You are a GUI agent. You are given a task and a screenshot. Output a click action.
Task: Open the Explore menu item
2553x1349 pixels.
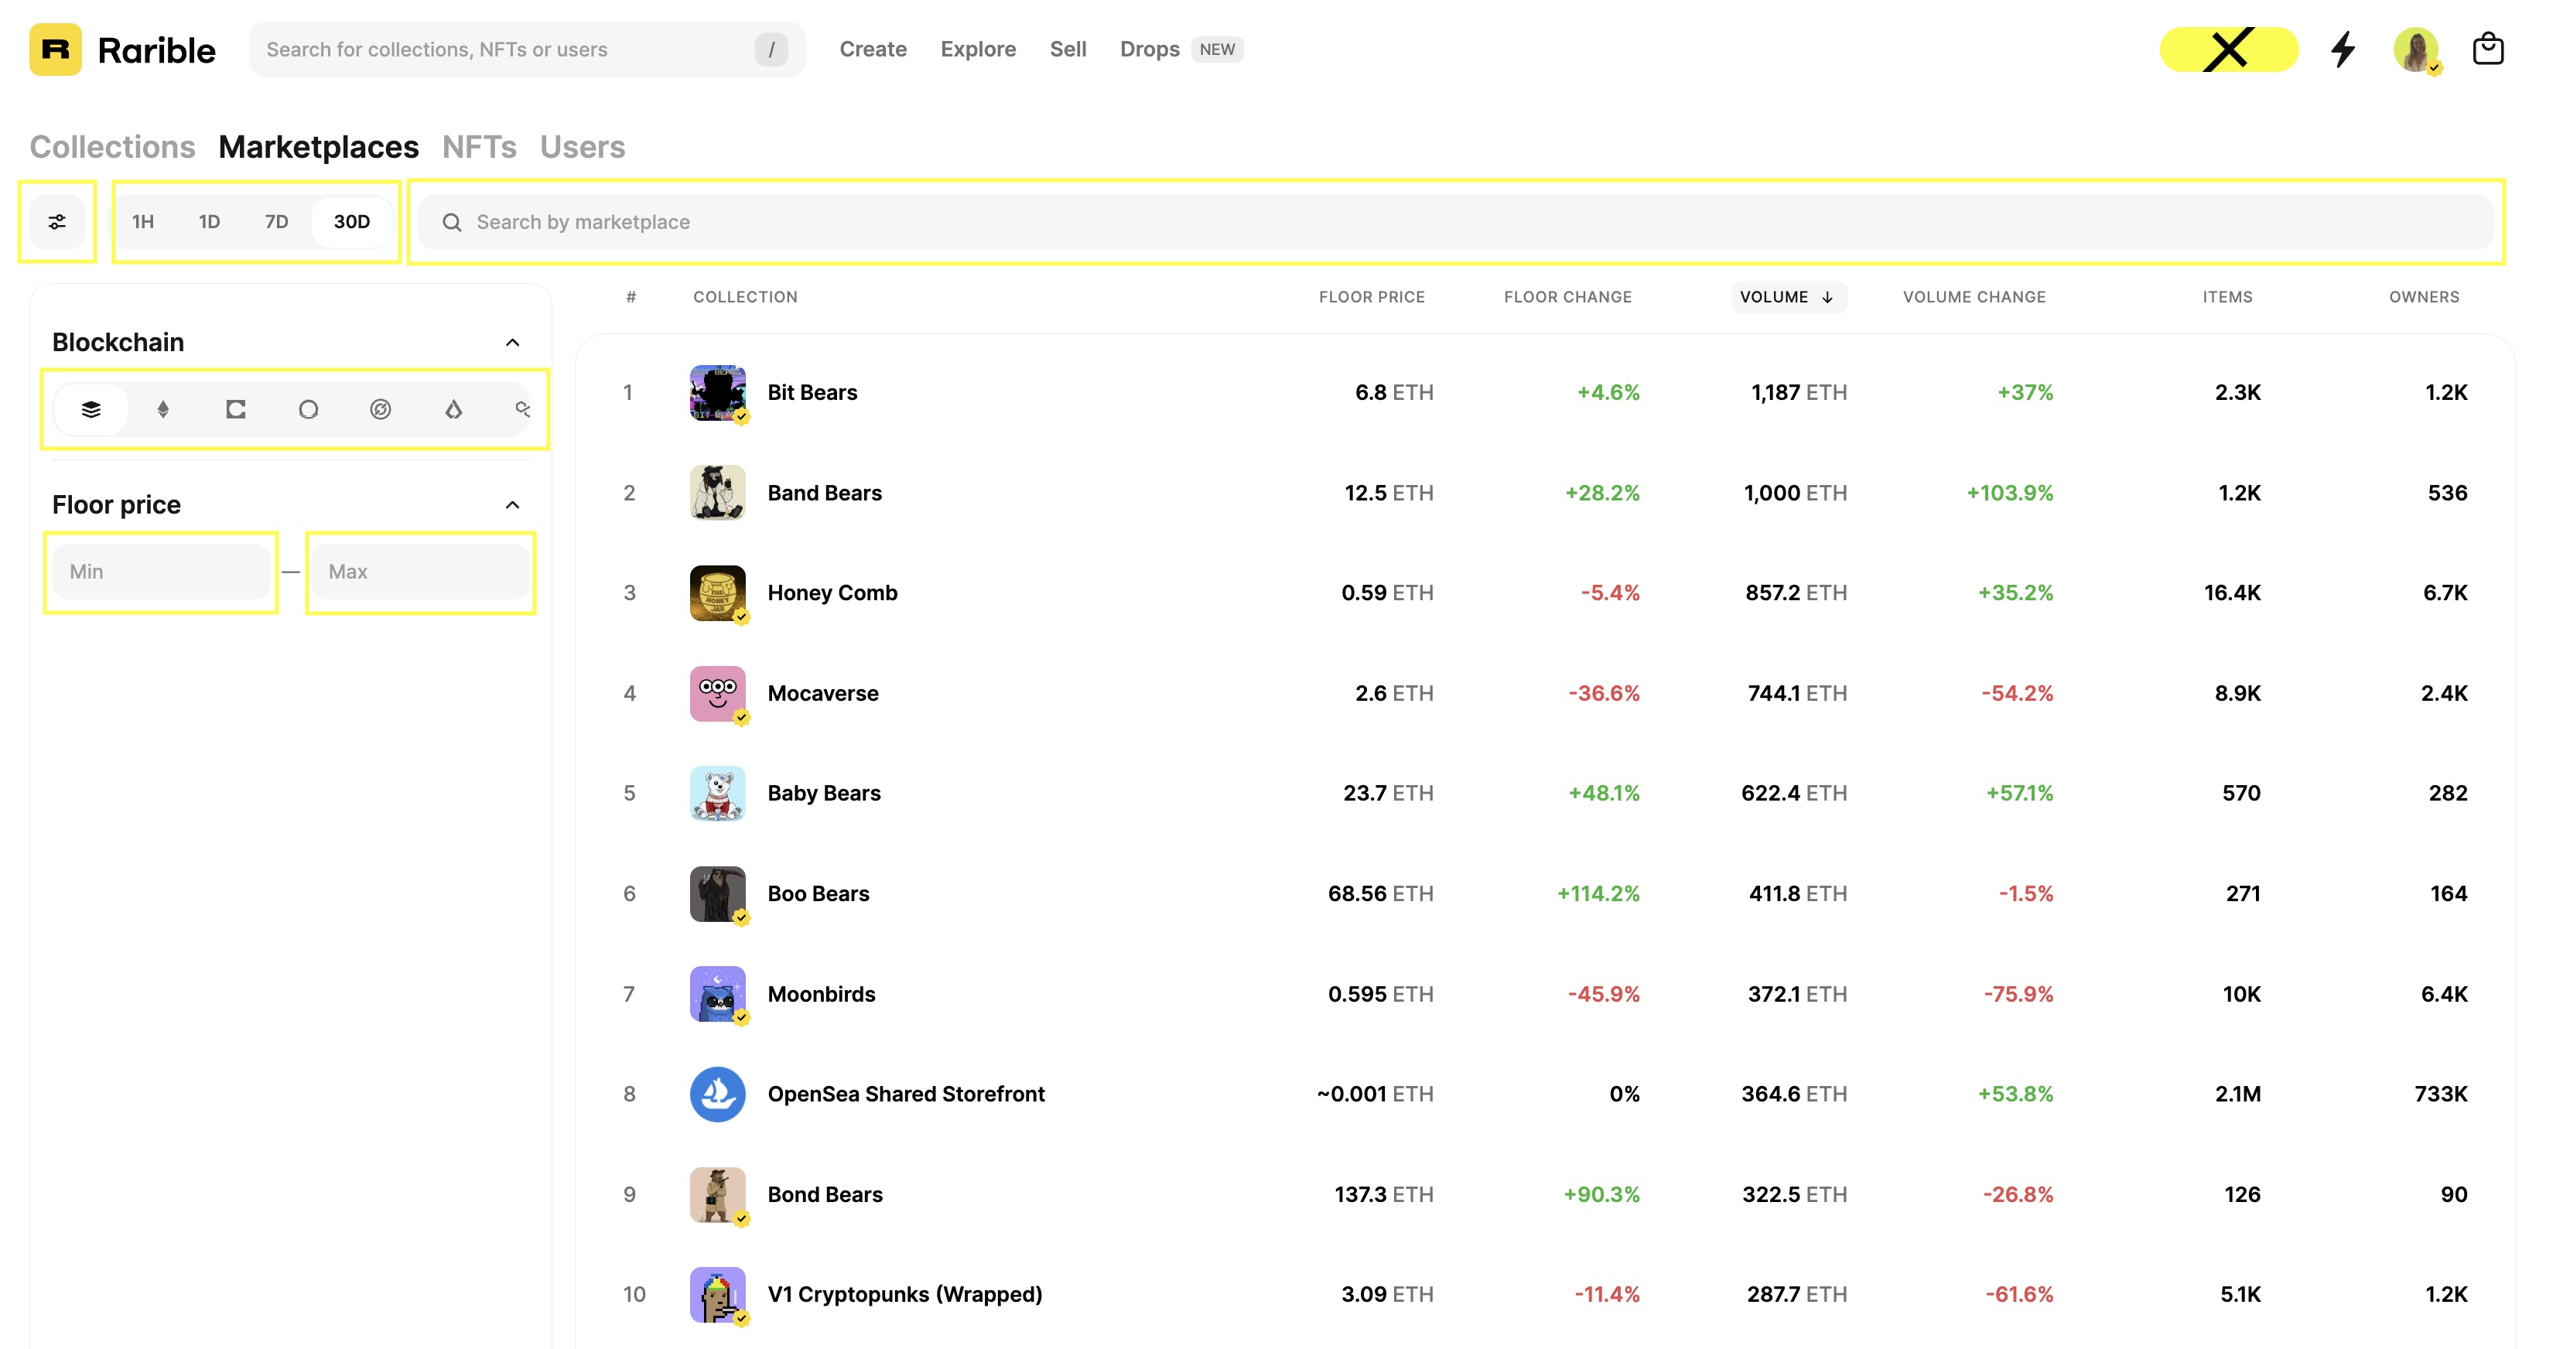pyautogui.click(x=977, y=49)
